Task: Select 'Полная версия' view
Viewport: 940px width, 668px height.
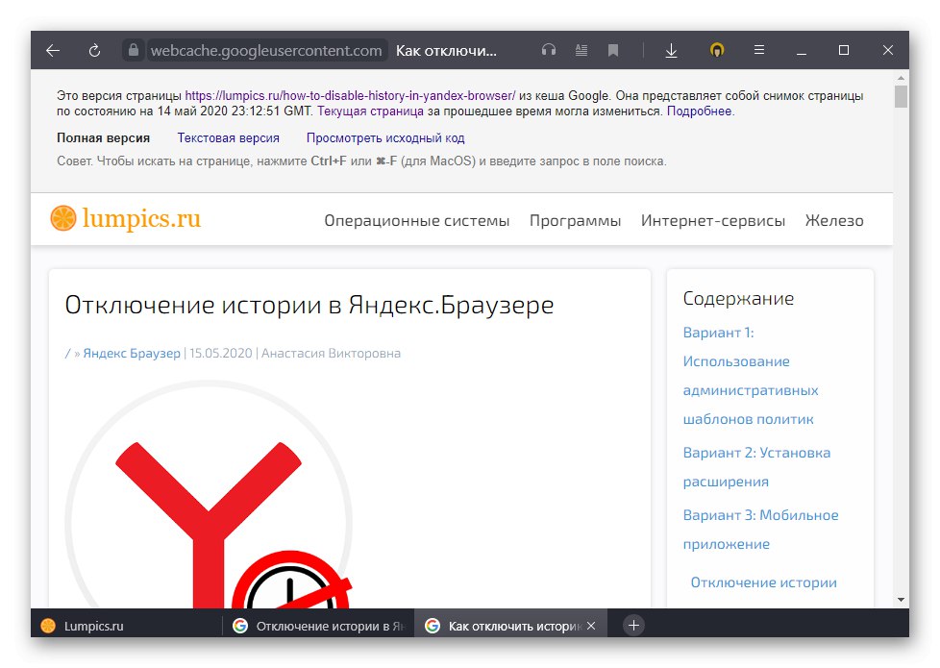Action: pyautogui.click(x=103, y=137)
